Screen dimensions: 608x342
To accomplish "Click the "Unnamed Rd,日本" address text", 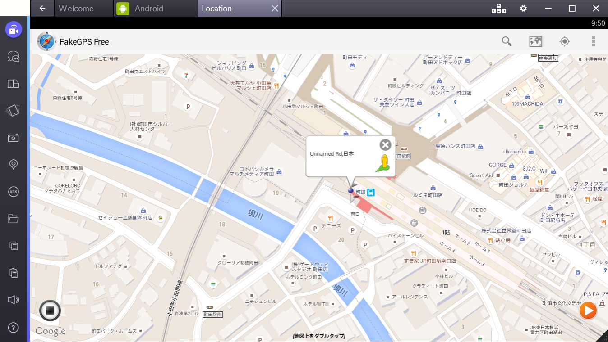I will pyautogui.click(x=332, y=154).
